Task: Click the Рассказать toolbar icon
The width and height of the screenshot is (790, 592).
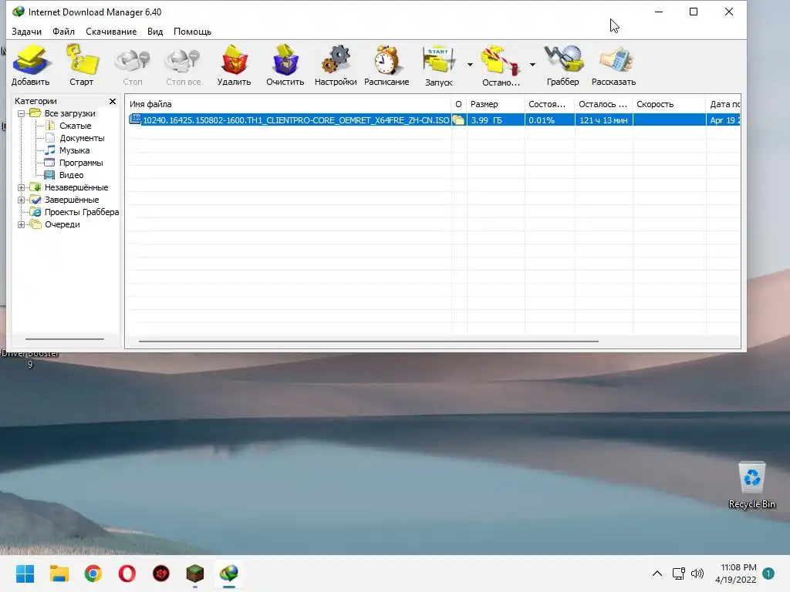Action: 613,65
